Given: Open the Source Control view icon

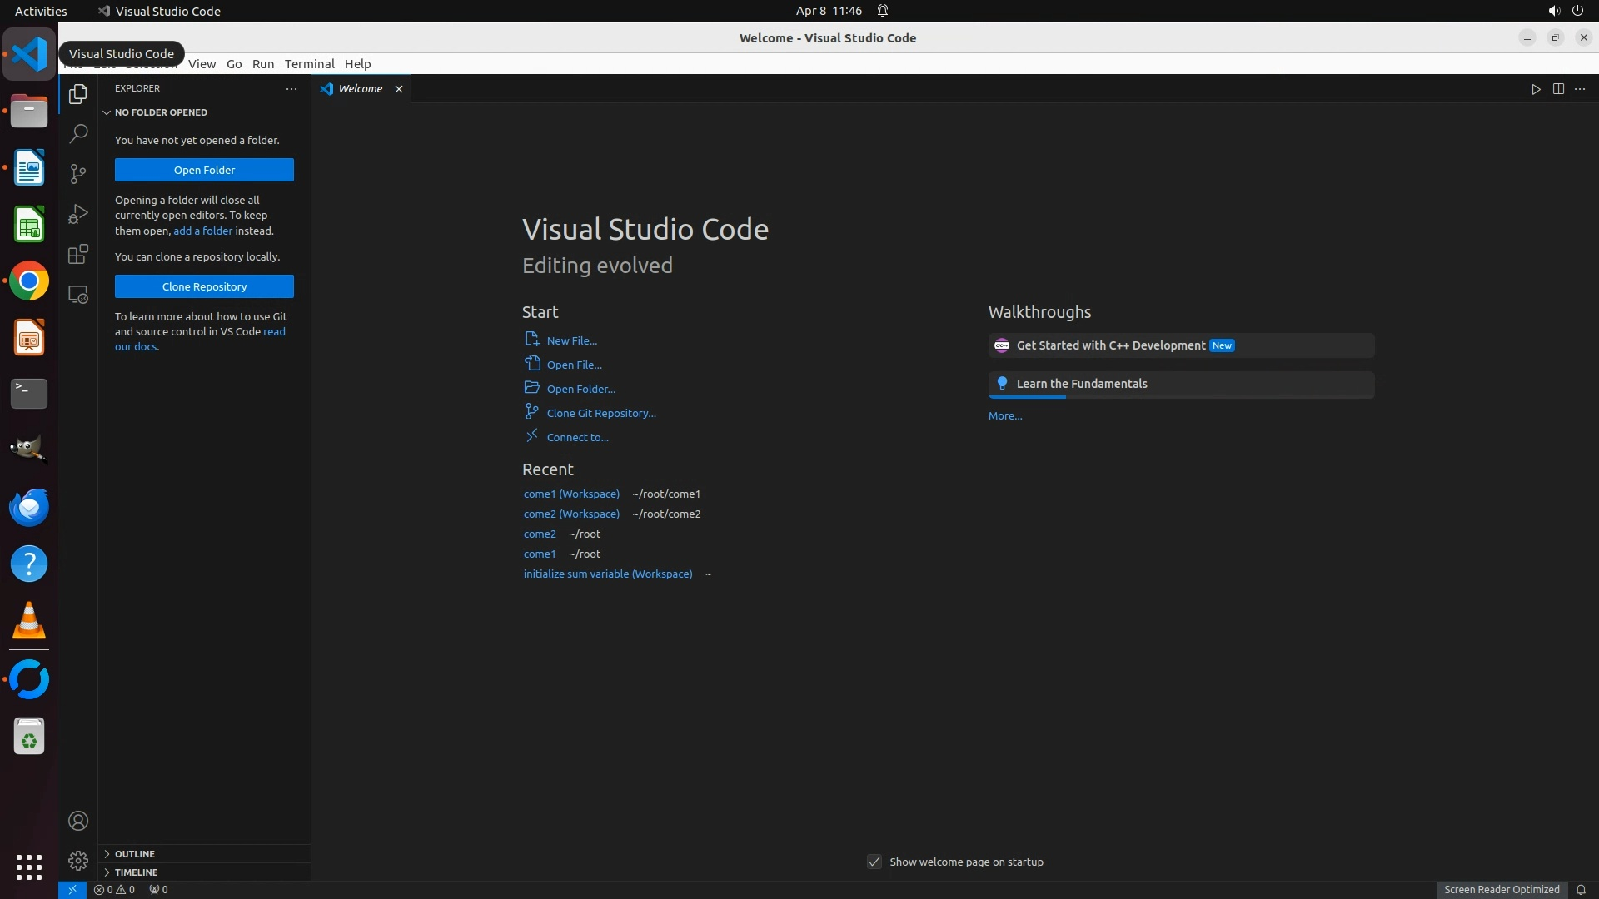Looking at the screenshot, I should tap(78, 173).
